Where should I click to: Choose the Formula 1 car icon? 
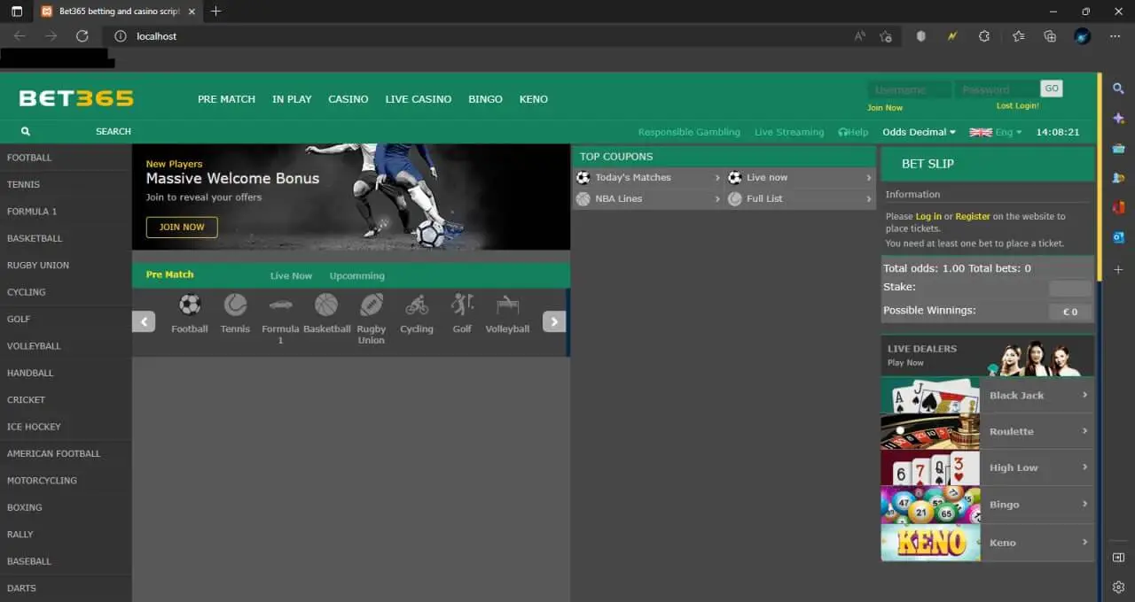[280, 305]
